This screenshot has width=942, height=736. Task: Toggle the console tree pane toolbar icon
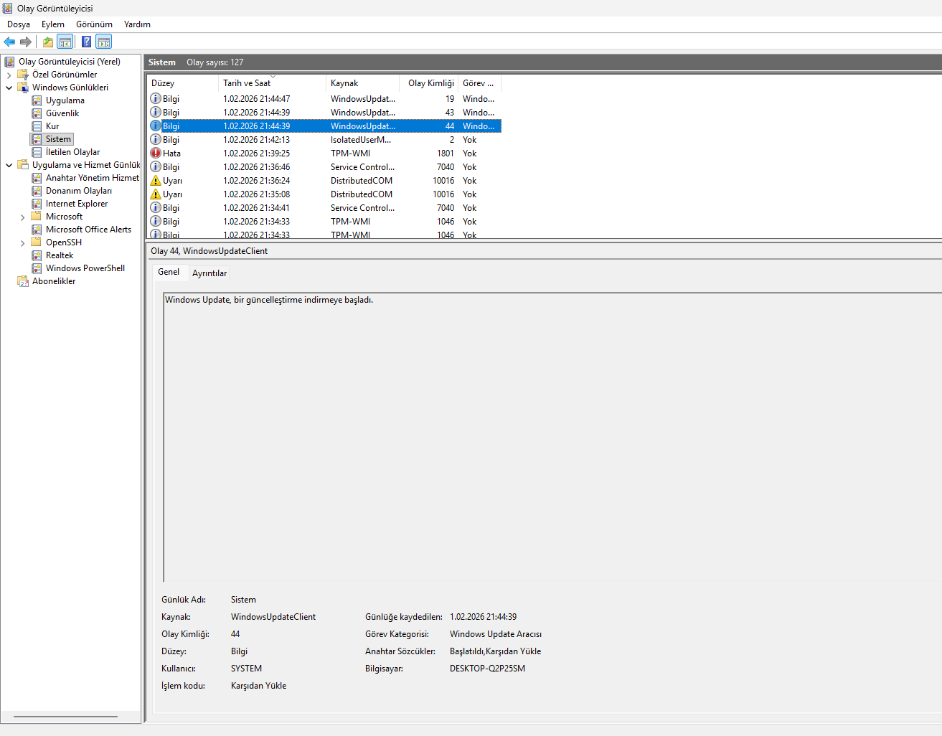[65, 42]
